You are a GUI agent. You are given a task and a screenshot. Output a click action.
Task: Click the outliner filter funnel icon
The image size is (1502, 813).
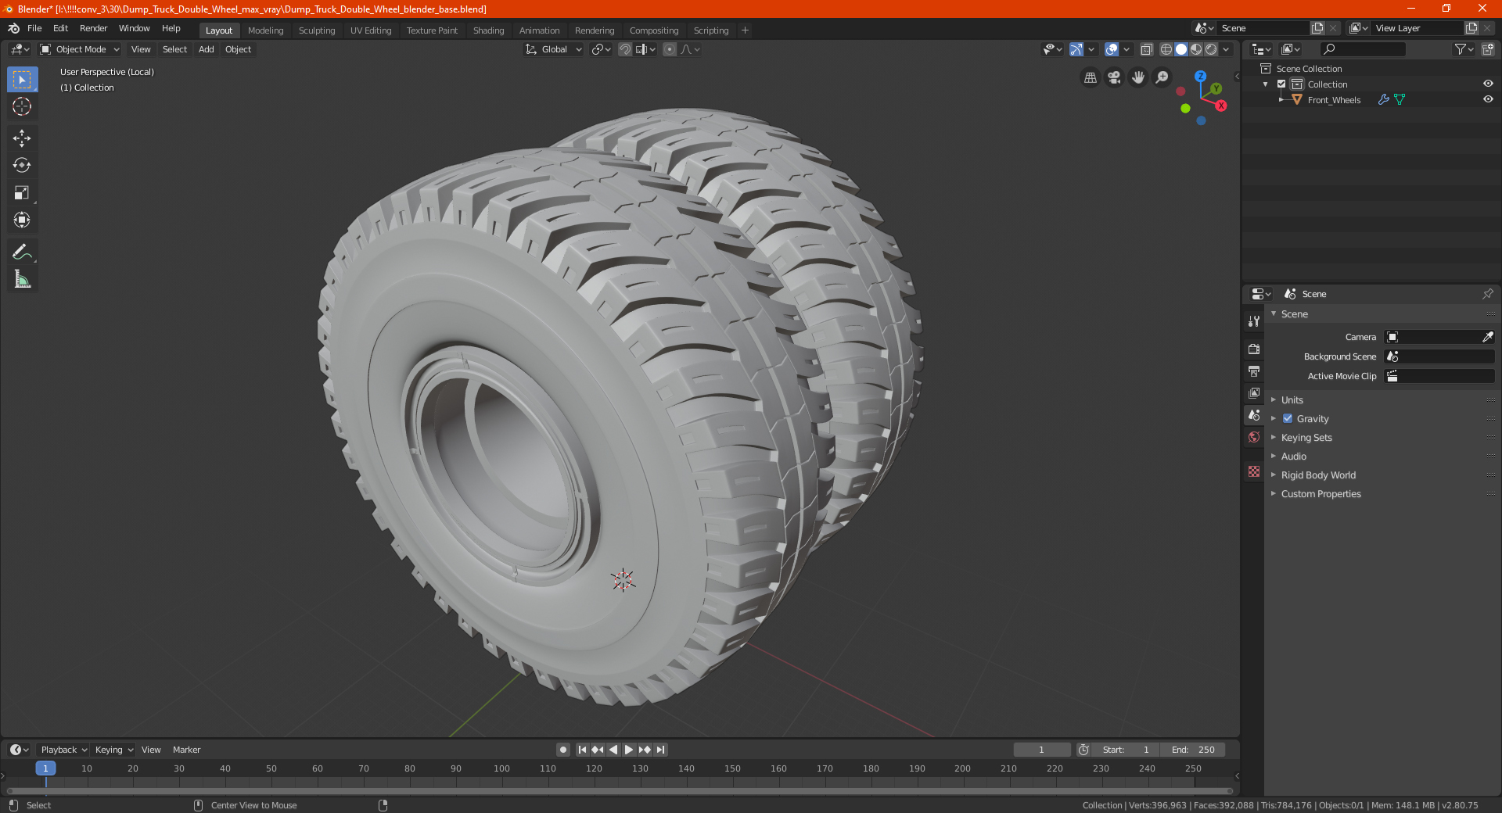click(1464, 49)
